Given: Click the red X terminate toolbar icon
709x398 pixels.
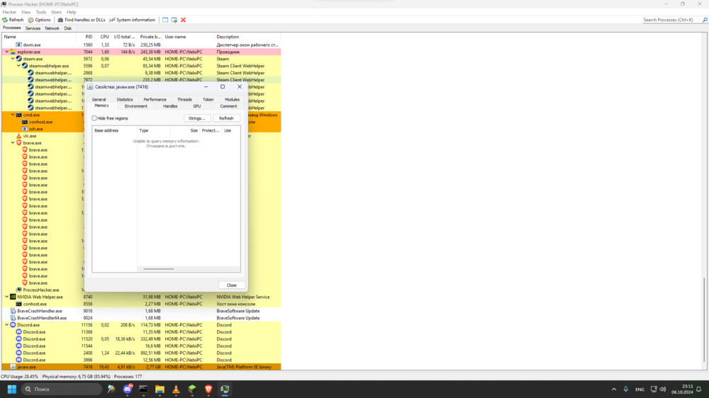Looking at the screenshot, I should click(x=183, y=20).
